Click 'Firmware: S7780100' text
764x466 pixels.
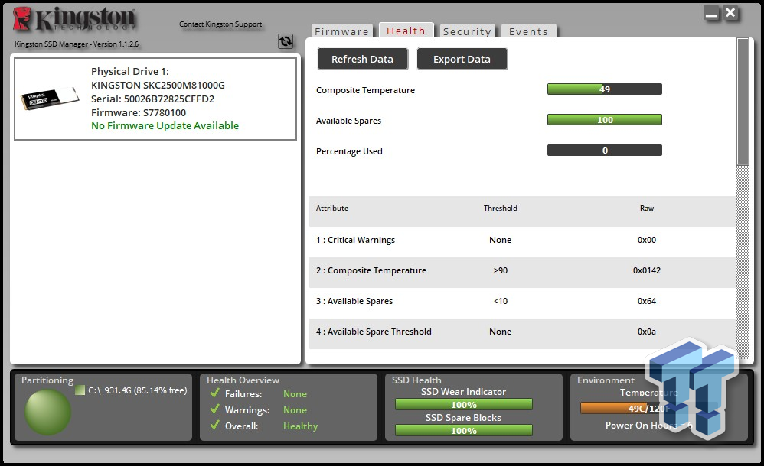(x=139, y=112)
